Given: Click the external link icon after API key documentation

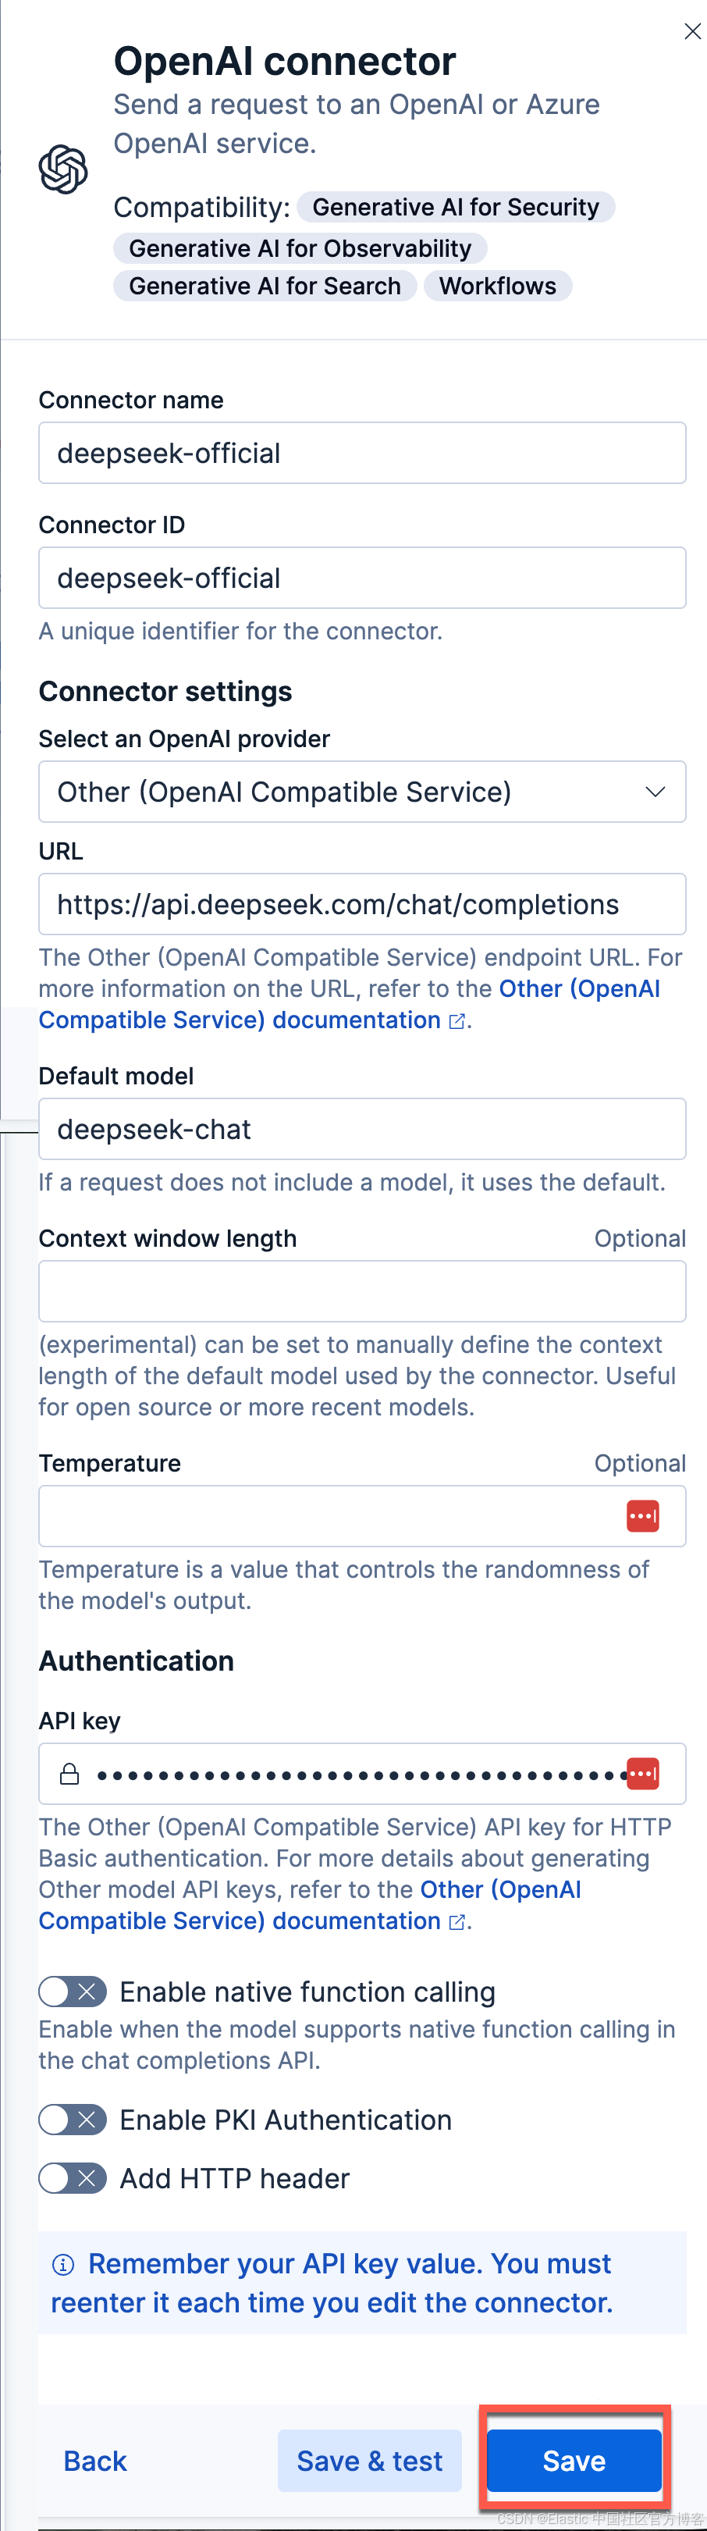Looking at the screenshot, I should click(x=457, y=1922).
